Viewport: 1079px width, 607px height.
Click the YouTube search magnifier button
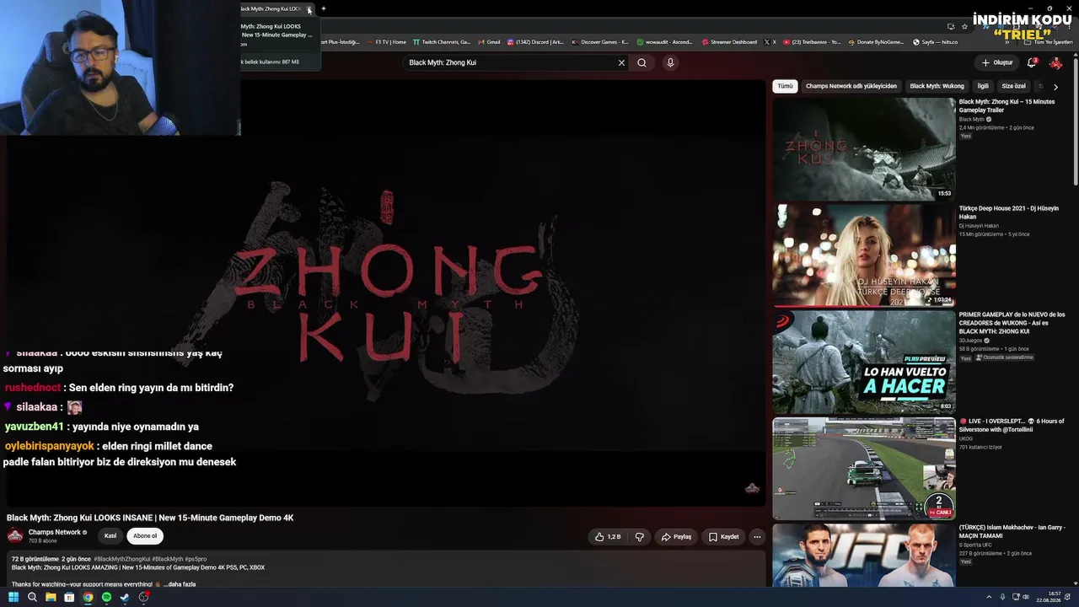click(641, 62)
